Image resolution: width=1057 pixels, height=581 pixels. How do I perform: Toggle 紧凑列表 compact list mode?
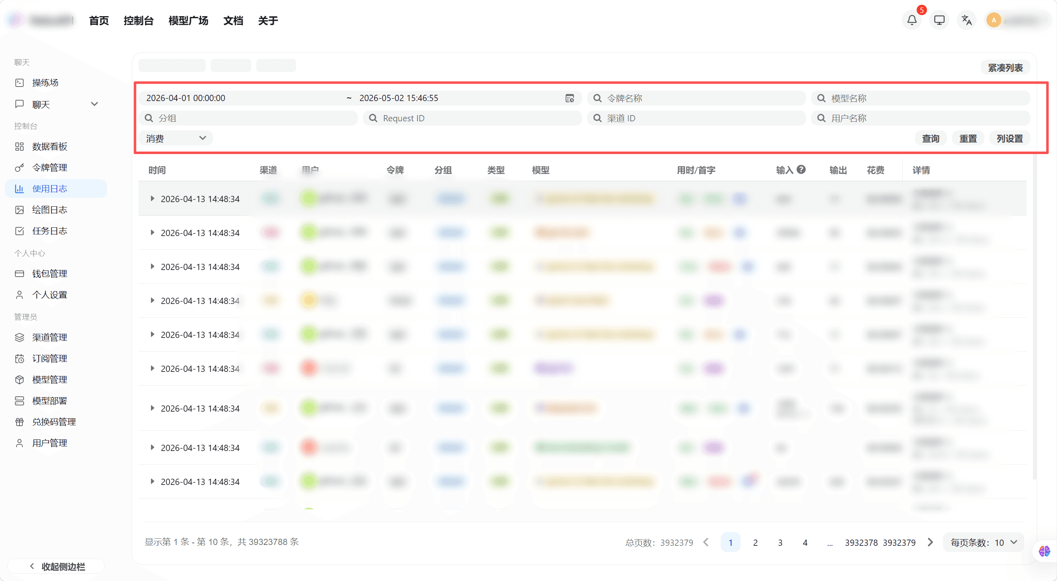click(1005, 67)
